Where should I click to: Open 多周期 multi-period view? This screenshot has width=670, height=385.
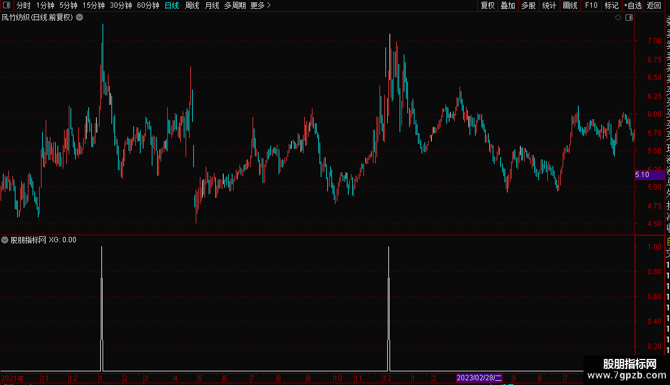[235, 5]
